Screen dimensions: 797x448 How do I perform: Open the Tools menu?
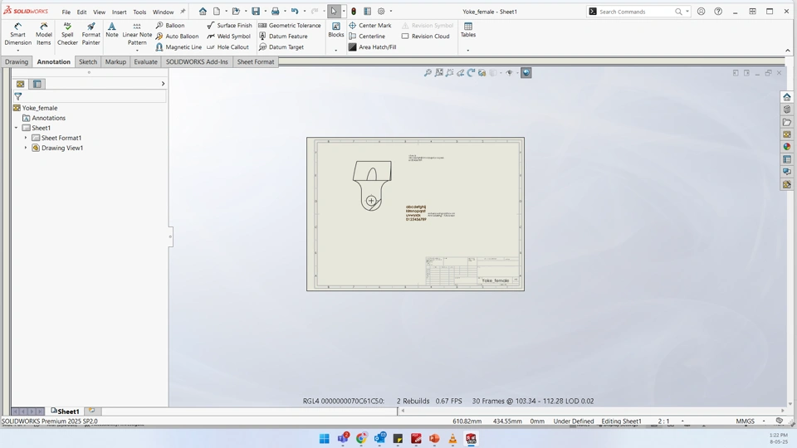tap(139, 12)
